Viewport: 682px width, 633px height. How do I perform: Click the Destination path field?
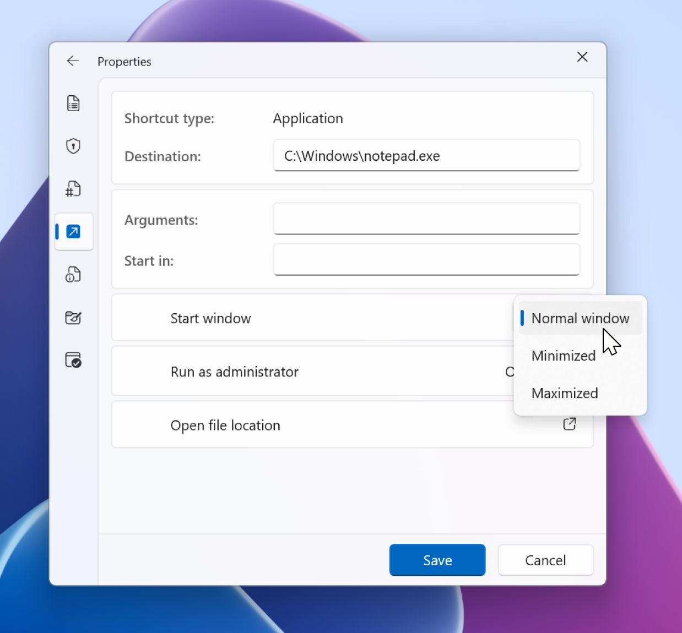(x=426, y=156)
